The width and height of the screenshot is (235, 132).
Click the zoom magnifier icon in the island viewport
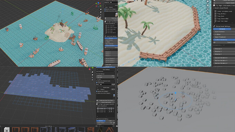click(x=208, y=1)
